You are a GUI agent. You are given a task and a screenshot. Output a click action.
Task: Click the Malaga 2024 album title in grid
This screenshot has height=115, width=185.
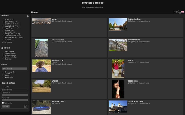point(58,101)
